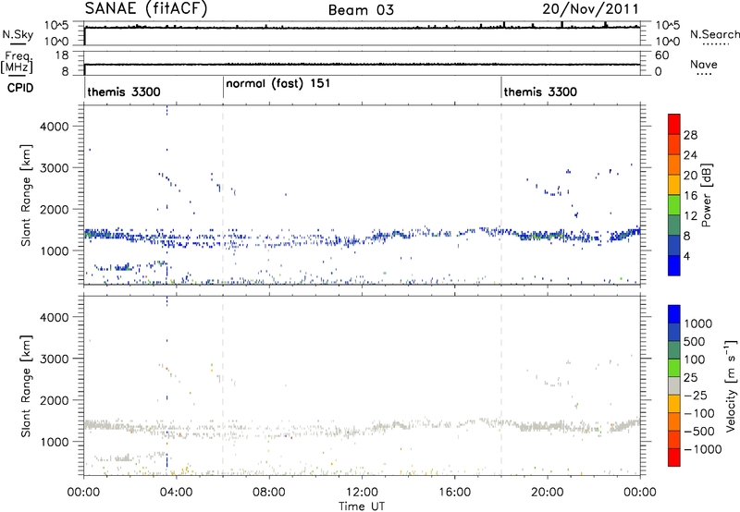The image size is (740, 512).
Task: Select the normal (fast) 151 CPID label
Action: pos(278,84)
